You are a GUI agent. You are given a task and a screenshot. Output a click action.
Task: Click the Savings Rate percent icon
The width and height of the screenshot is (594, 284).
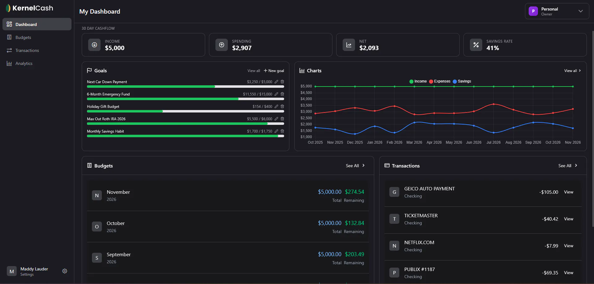476,45
